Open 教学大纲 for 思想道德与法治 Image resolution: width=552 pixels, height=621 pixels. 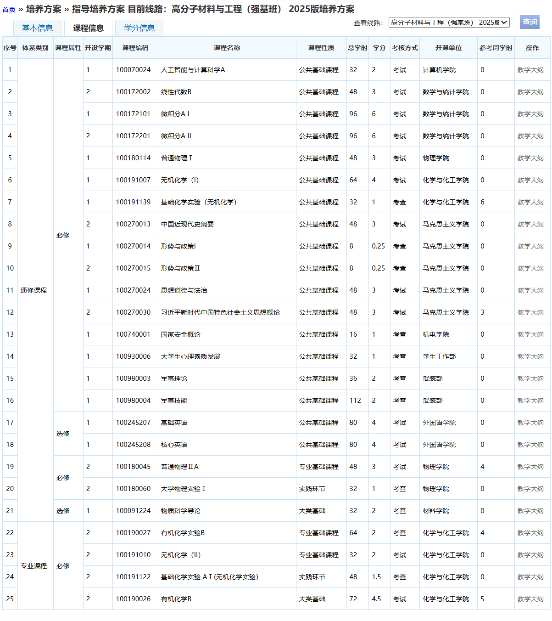click(530, 290)
